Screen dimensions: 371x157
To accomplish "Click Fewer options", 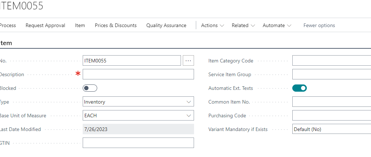I will [x=319, y=25].
